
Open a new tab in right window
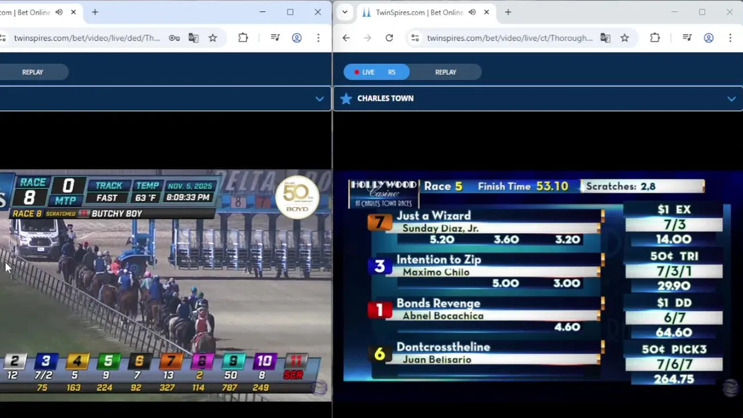[x=508, y=12]
